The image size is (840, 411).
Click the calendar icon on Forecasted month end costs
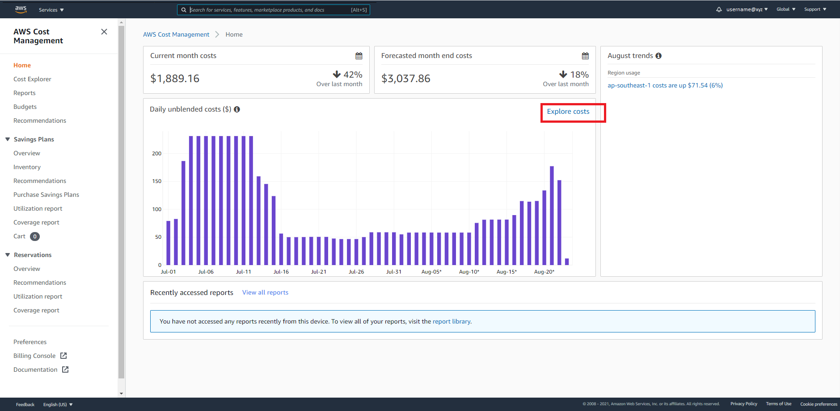click(585, 56)
